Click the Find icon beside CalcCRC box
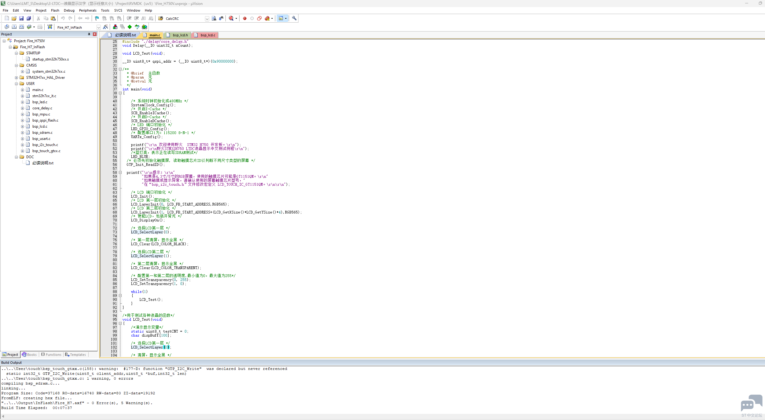 pos(214,18)
